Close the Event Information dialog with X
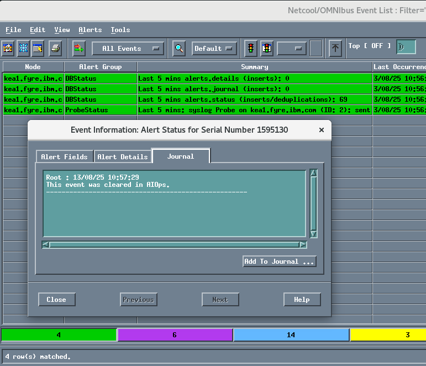 (x=322, y=130)
